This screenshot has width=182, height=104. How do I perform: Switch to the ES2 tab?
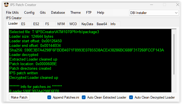click(37, 24)
